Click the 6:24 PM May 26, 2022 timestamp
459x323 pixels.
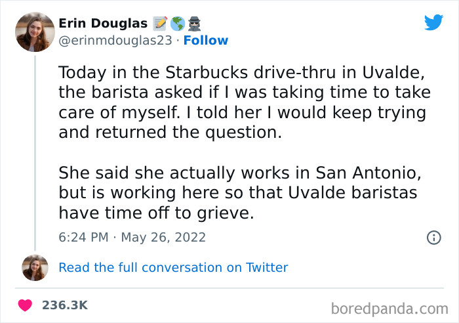[x=132, y=237]
